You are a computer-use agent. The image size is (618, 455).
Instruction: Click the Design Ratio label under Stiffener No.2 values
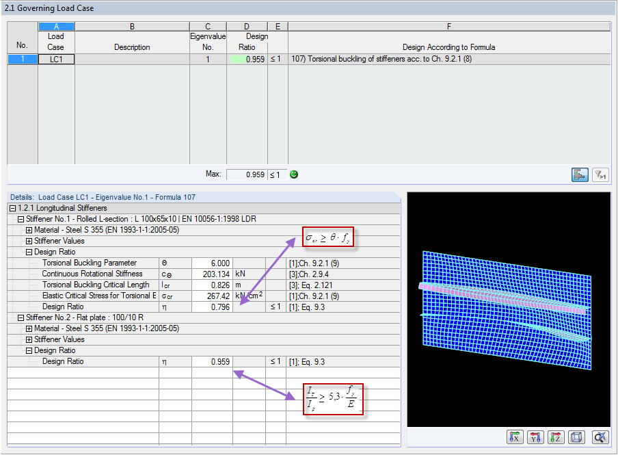(63, 361)
